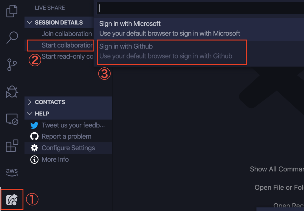Click the More Info link
304x211 pixels.
55,159
